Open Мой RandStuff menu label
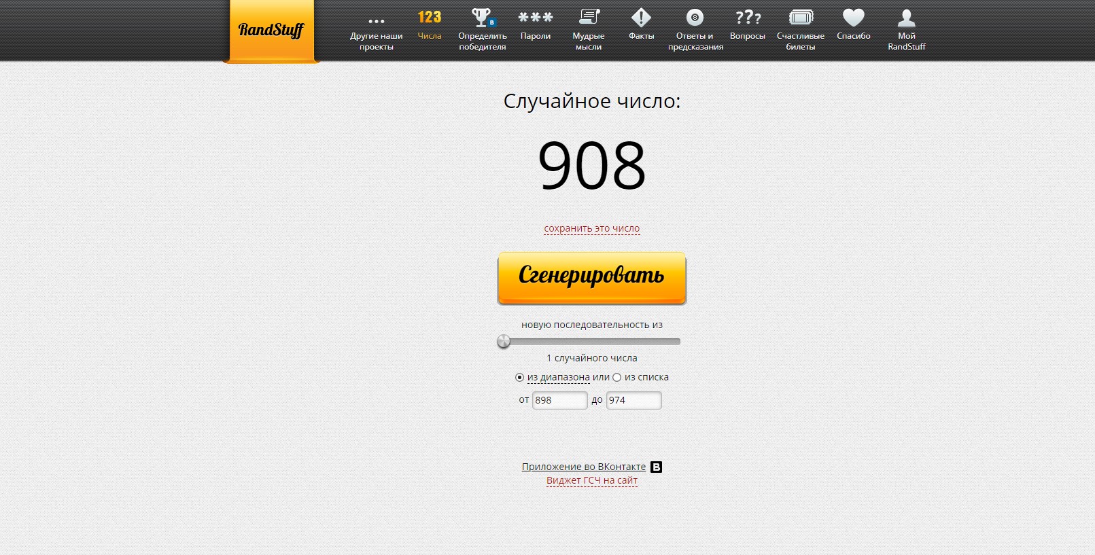Image resolution: width=1095 pixels, height=555 pixels. [907, 41]
